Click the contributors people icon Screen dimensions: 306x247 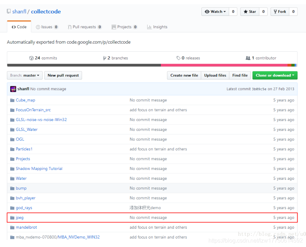click(x=248, y=58)
